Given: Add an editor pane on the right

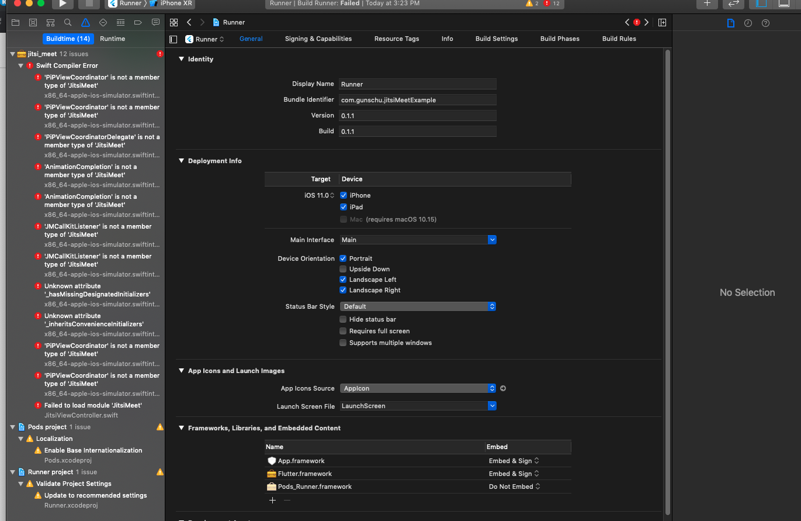Looking at the screenshot, I should point(662,22).
